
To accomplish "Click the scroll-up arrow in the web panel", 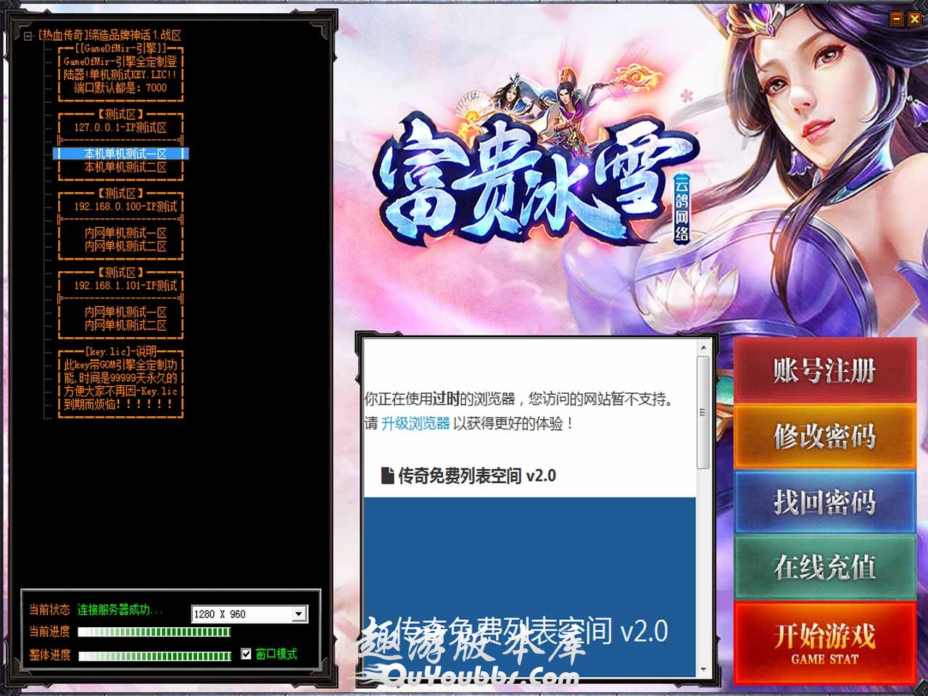I will point(703,349).
